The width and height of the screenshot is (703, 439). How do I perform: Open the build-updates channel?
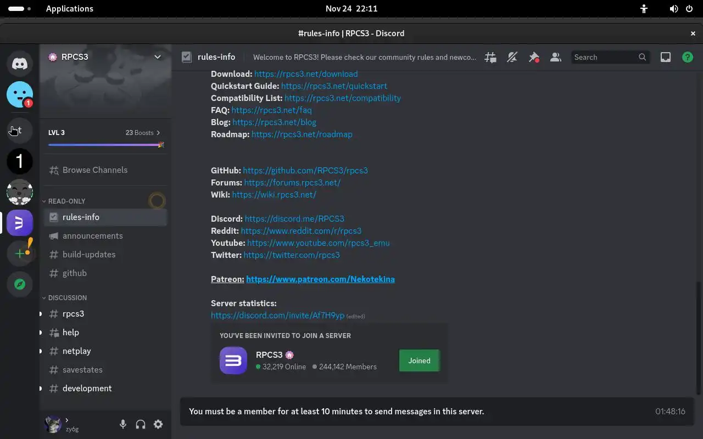coord(105,255)
